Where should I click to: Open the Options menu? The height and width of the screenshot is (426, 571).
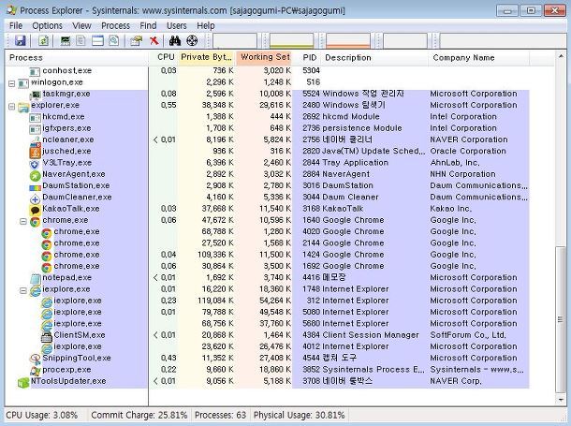click(x=47, y=26)
